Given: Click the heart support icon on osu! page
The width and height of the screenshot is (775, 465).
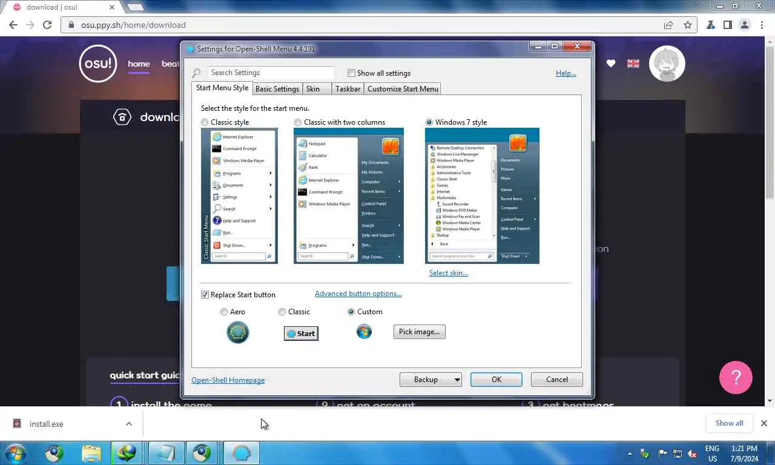Looking at the screenshot, I should click(611, 63).
